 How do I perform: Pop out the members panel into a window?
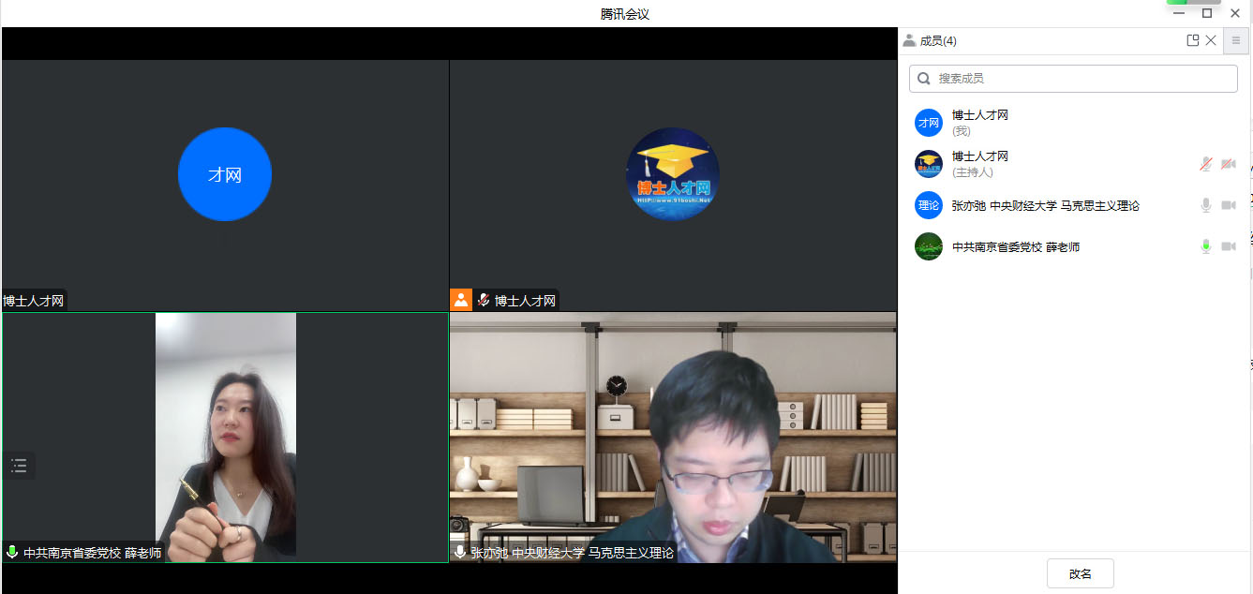(1192, 40)
